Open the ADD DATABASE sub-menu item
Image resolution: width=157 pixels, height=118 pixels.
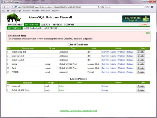pyautogui.click(x=33, y=28)
